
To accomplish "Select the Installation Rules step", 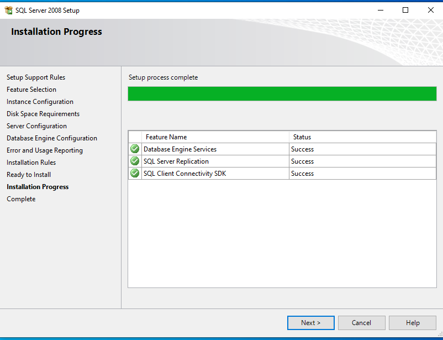I will [31, 163].
